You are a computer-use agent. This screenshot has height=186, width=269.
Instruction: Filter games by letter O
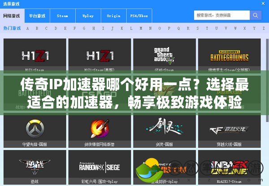[160, 28]
